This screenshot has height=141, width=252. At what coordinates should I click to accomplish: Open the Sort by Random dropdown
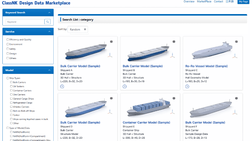[78, 29]
